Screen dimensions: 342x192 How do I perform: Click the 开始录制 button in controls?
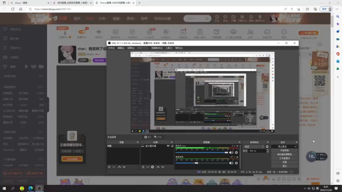pos(284,151)
